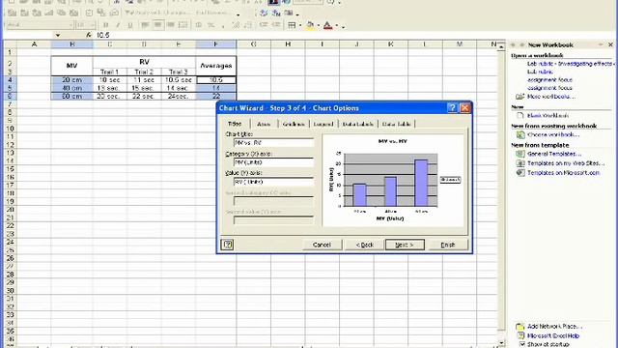Viewport: 618px width, 348px height.
Task: Open the Font name dropdown
Action: point(71,25)
